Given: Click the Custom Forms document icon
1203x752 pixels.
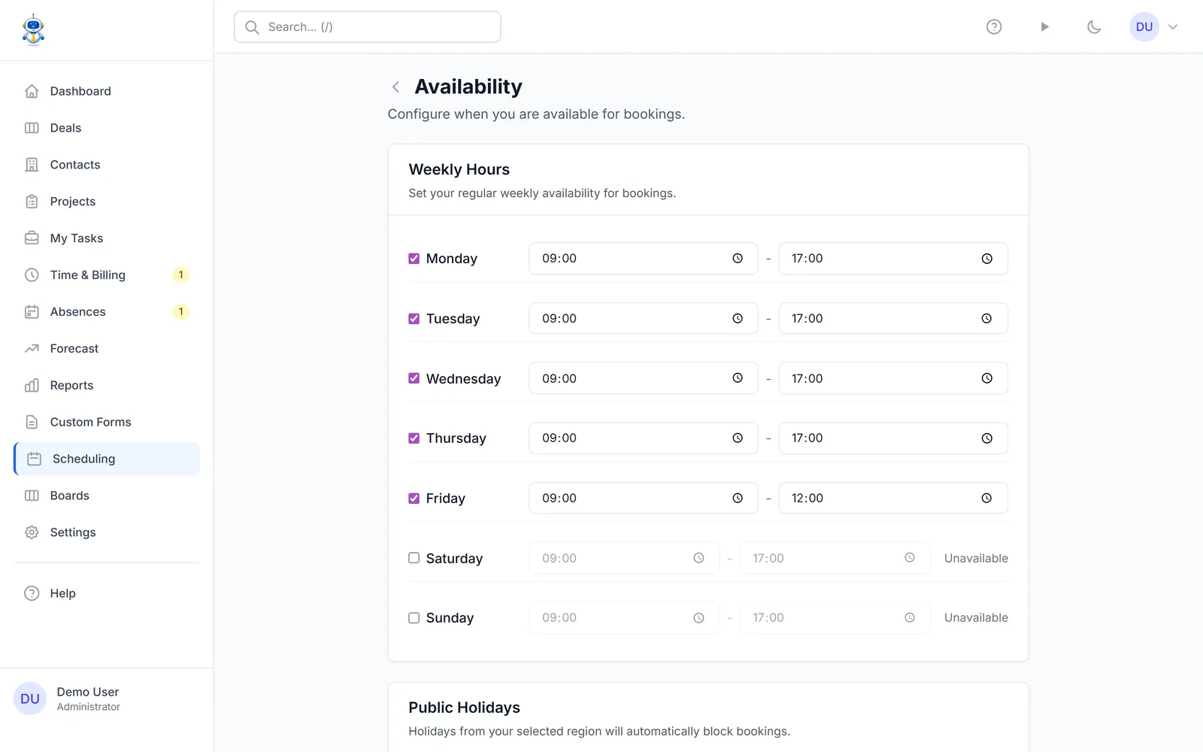Looking at the screenshot, I should pyautogui.click(x=32, y=423).
